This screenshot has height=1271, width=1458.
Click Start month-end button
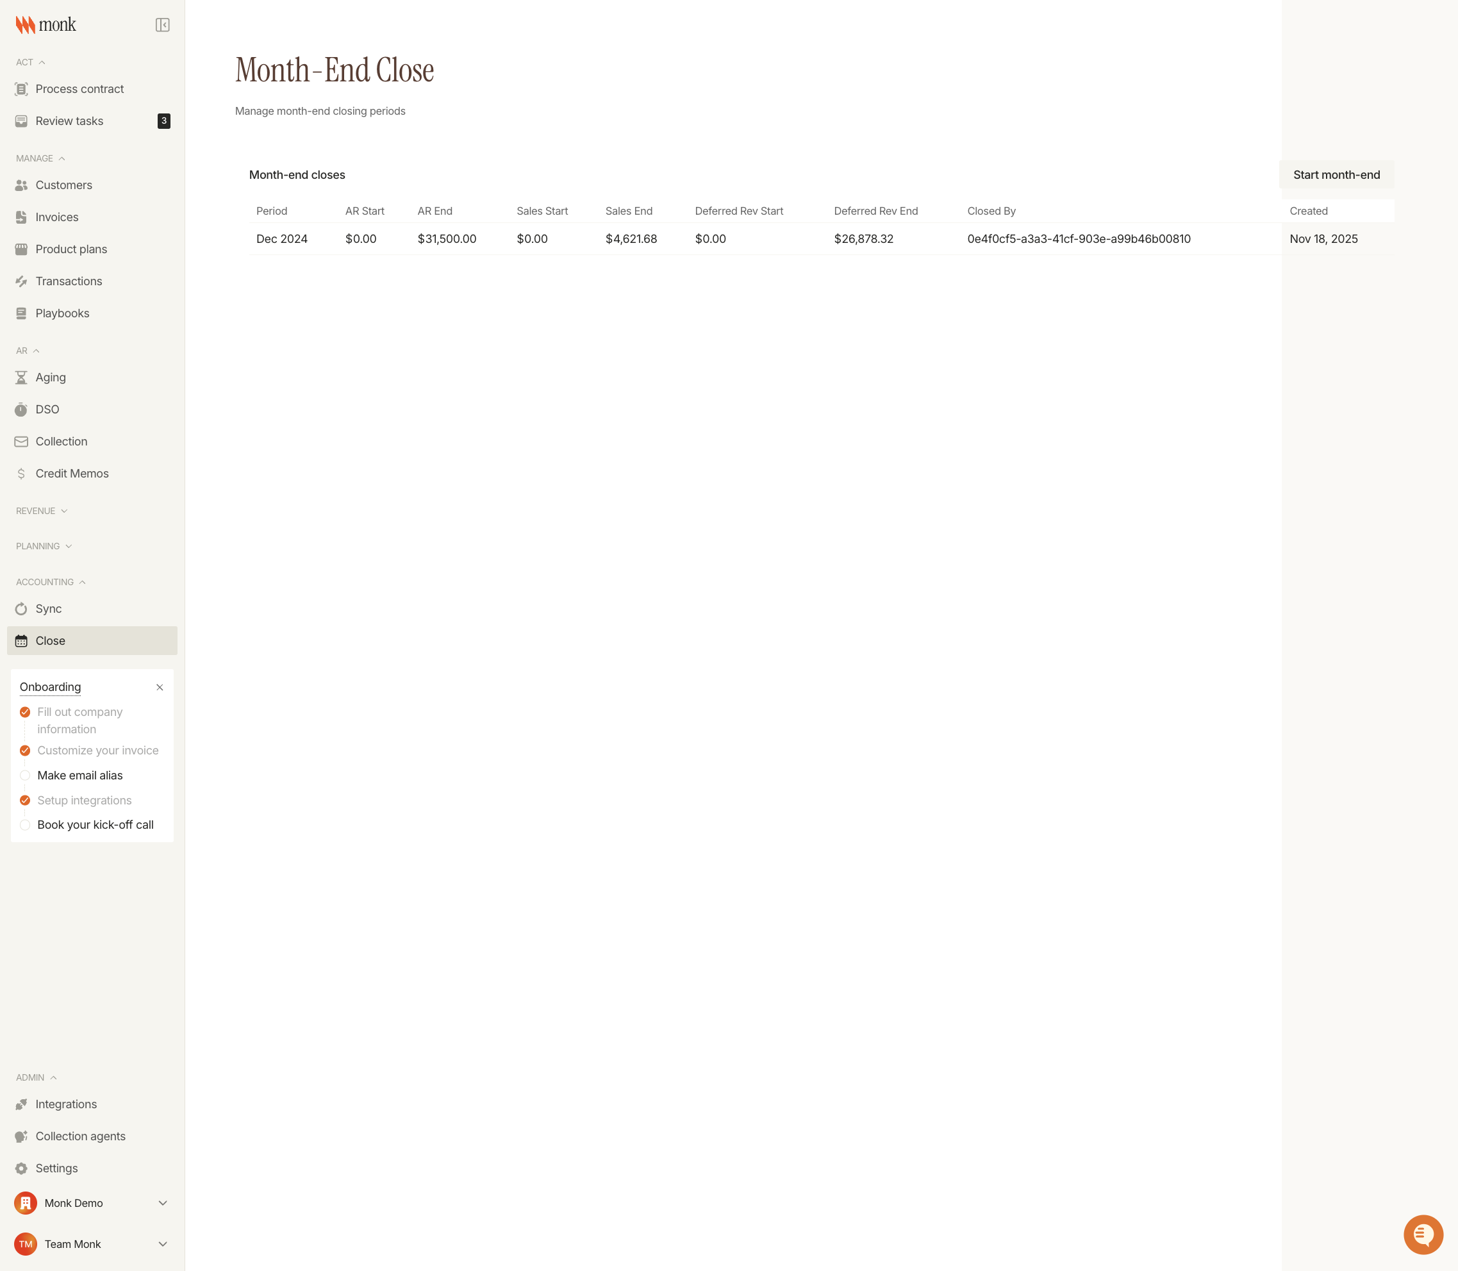[1336, 174]
